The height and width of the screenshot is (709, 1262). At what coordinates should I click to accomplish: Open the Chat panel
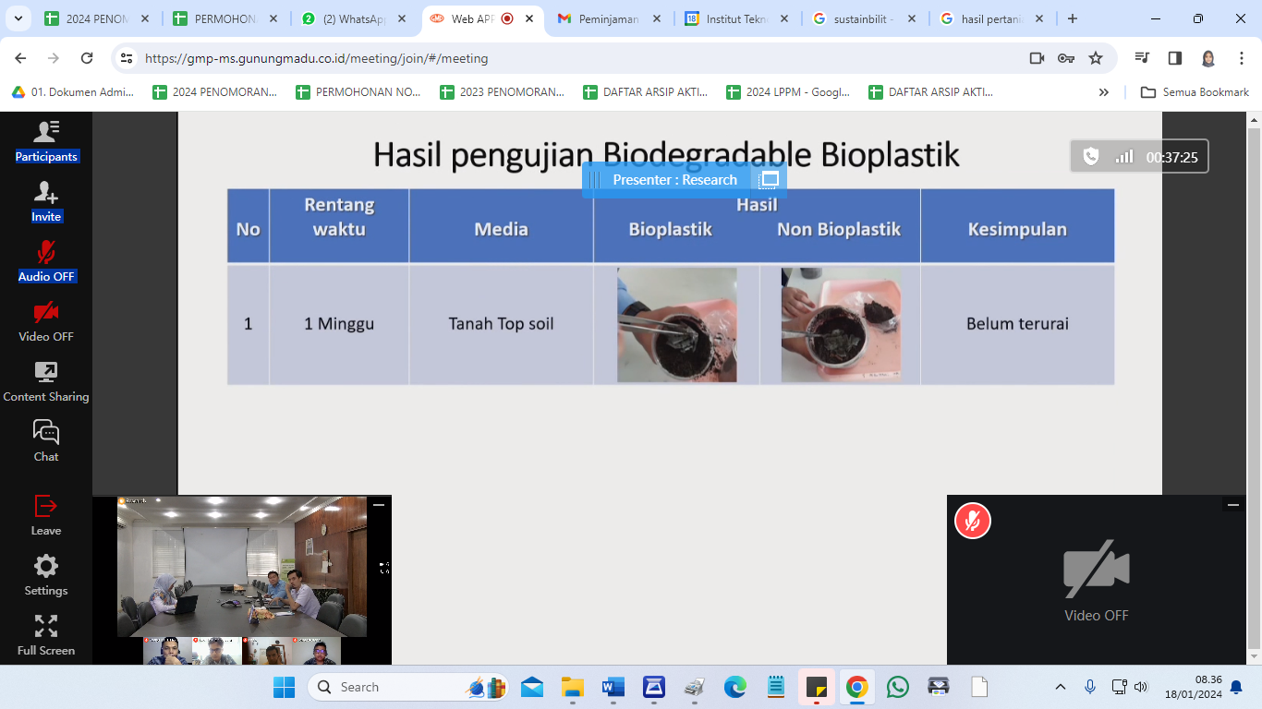click(46, 441)
